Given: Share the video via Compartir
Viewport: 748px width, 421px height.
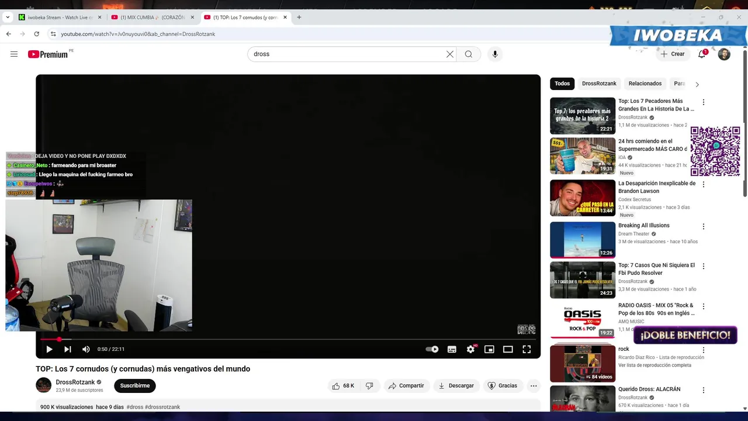Looking at the screenshot, I should click(x=406, y=386).
